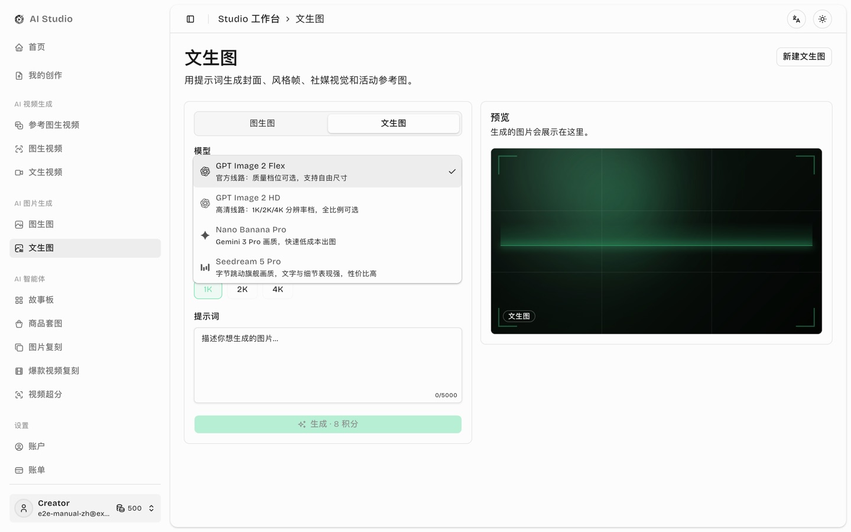Click the 爆款视频复刻 film icon
Image resolution: width=851 pixels, height=532 pixels.
pyautogui.click(x=19, y=371)
